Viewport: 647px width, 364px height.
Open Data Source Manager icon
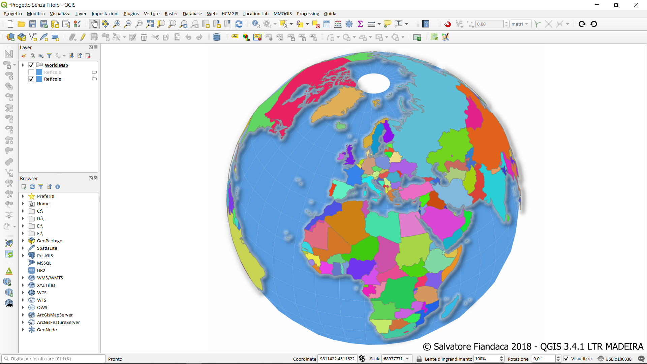click(10, 37)
